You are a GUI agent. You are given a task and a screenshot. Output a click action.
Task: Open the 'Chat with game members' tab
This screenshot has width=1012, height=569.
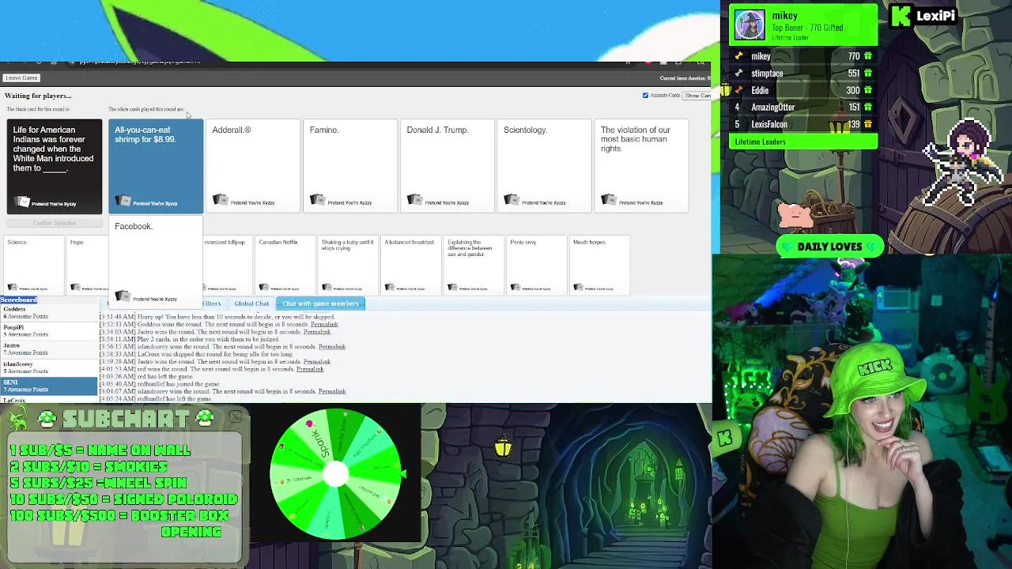point(320,303)
